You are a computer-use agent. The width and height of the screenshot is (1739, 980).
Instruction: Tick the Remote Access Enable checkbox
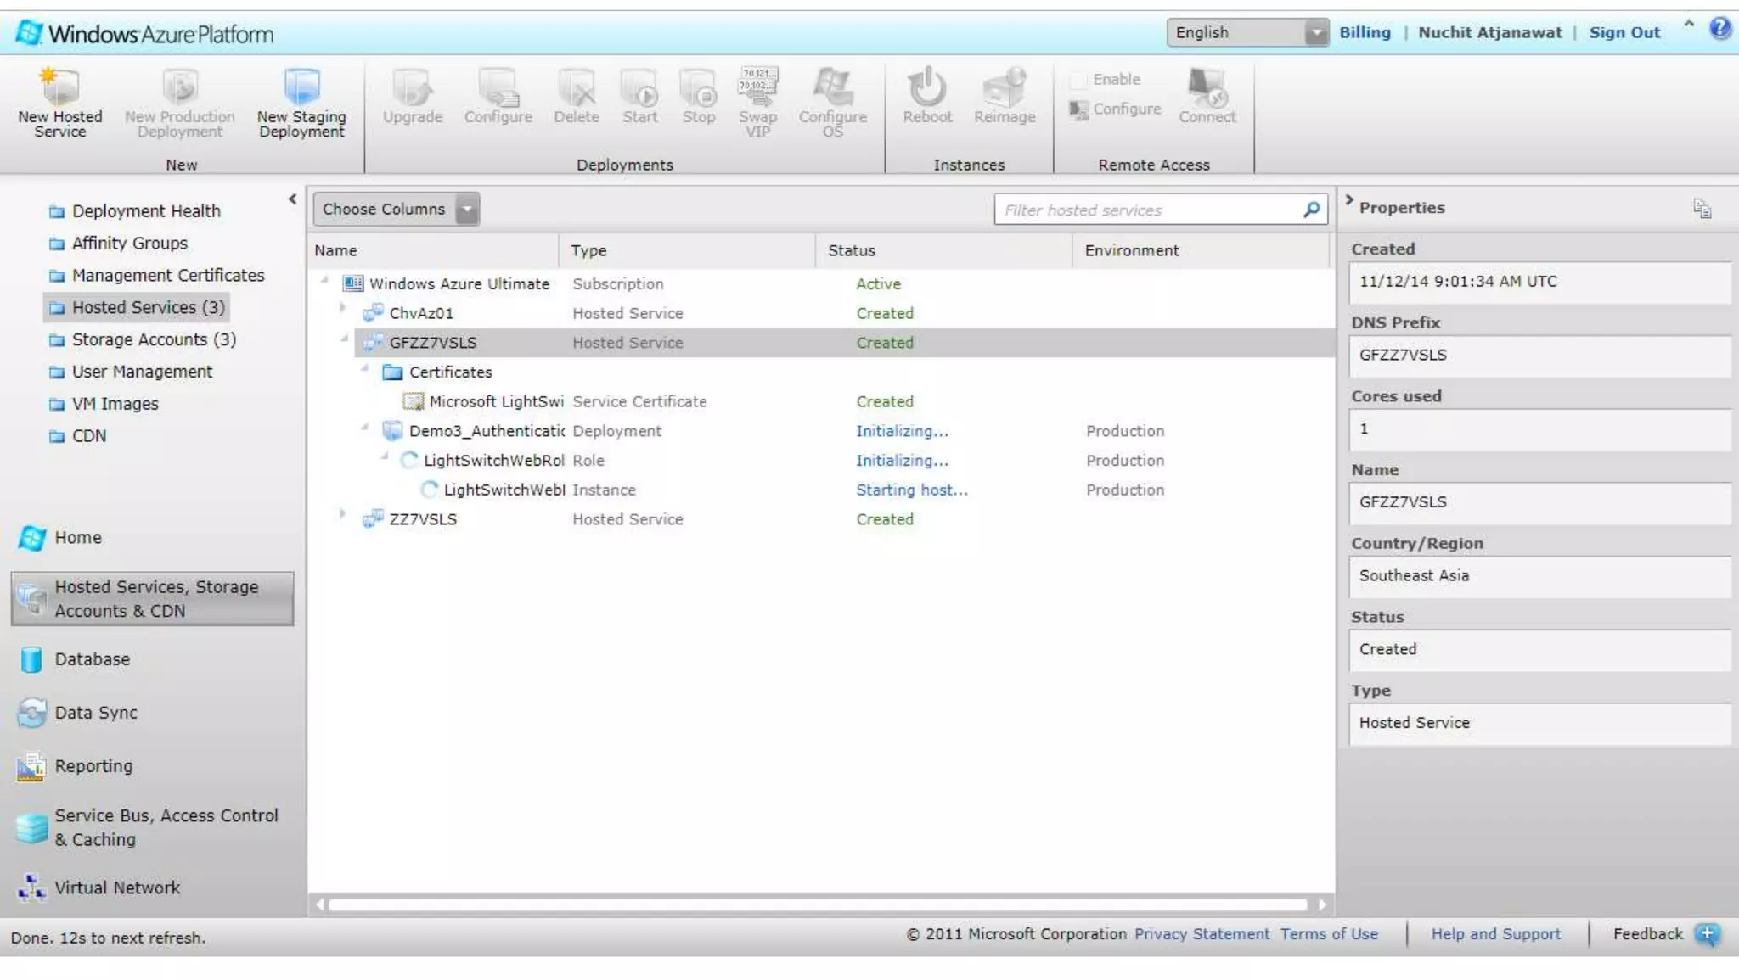(x=1078, y=80)
